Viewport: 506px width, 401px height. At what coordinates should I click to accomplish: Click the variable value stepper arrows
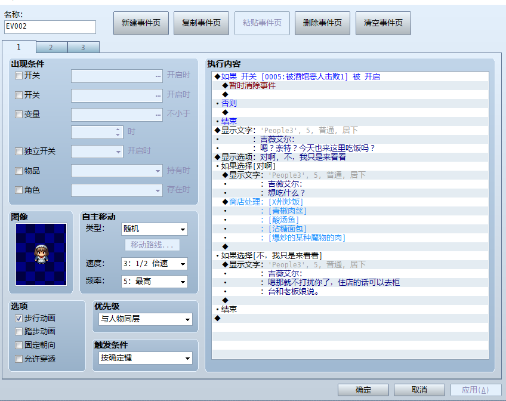point(118,132)
